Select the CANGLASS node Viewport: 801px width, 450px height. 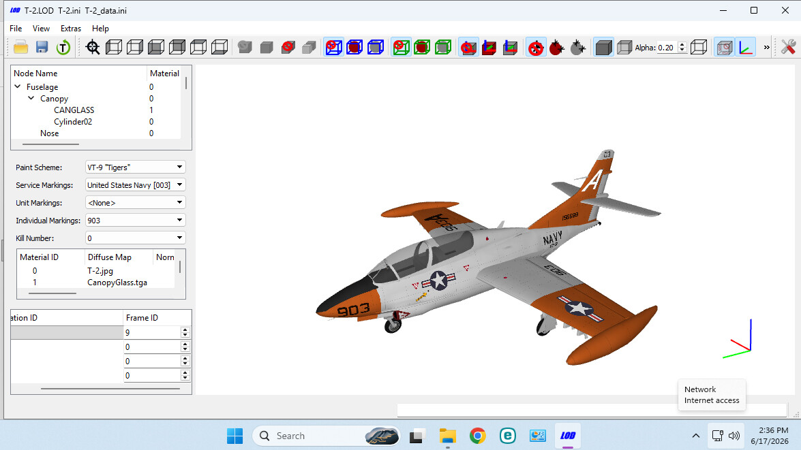pyautogui.click(x=74, y=110)
